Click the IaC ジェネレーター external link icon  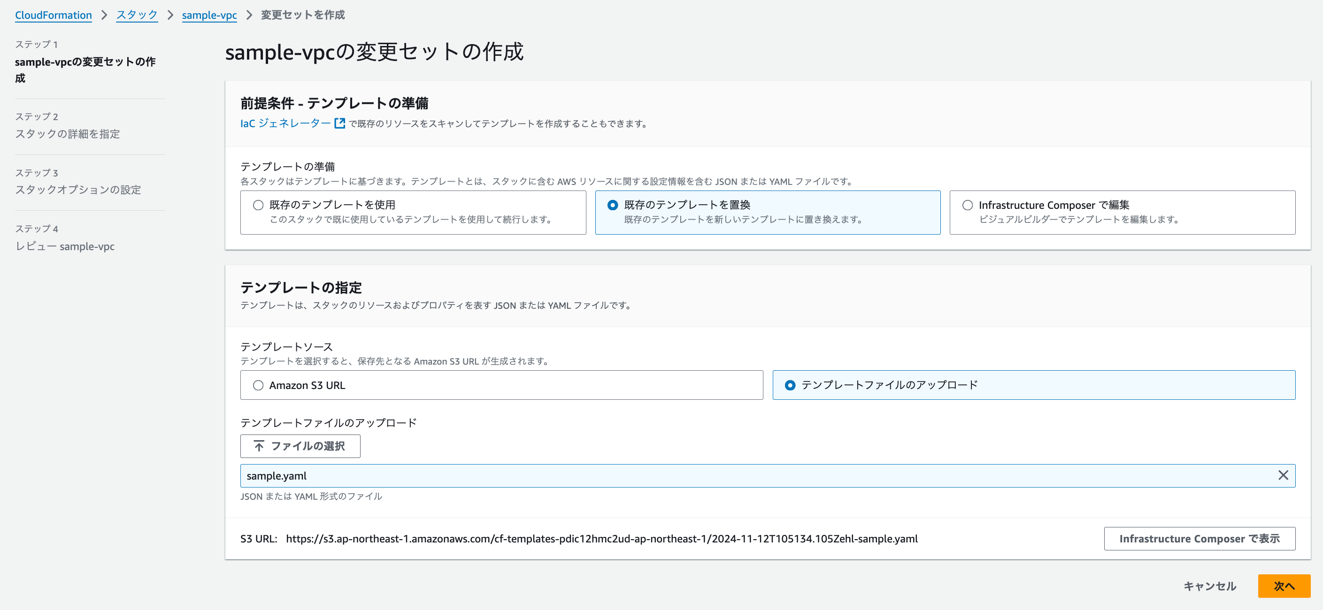pos(339,123)
